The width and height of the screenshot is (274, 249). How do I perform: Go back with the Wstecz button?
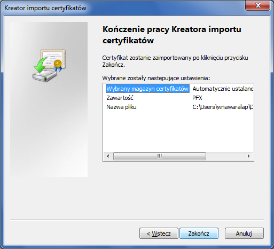(159, 234)
